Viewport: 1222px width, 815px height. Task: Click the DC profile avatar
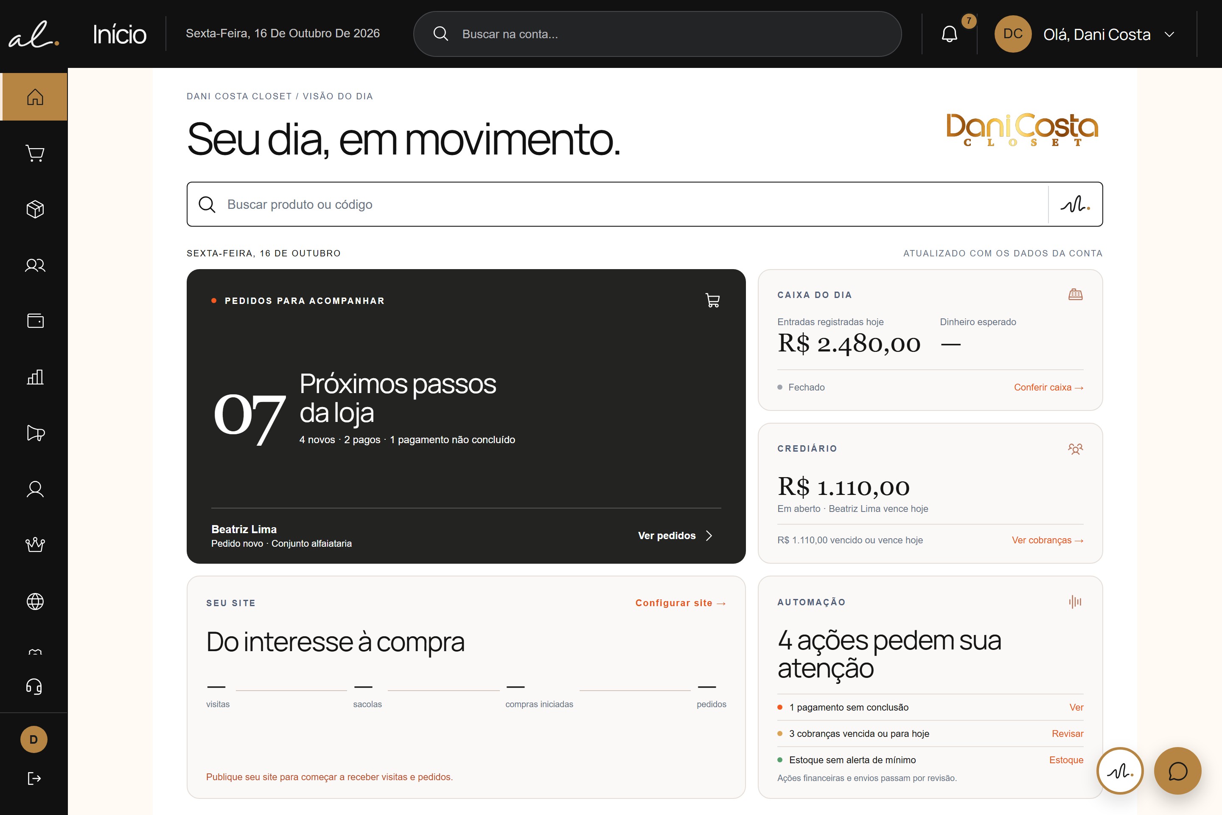tap(1013, 34)
